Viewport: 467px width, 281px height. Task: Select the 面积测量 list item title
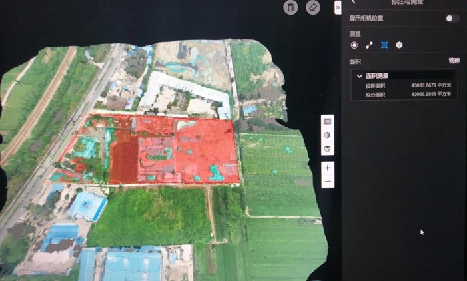coord(378,76)
